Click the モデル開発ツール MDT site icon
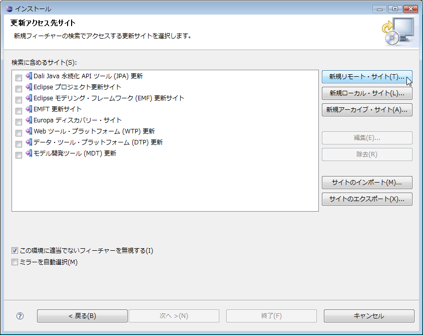This screenshot has height=335, width=423. coord(29,154)
